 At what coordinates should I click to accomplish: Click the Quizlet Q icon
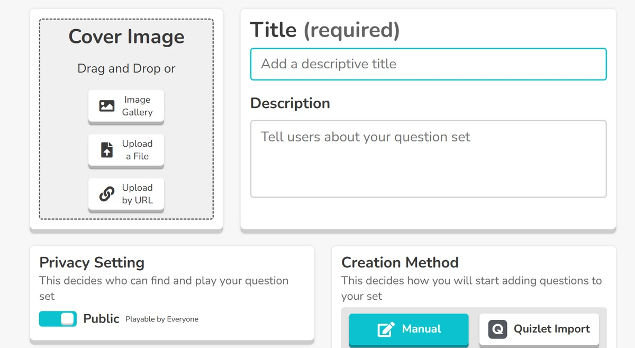click(x=496, y=329)
